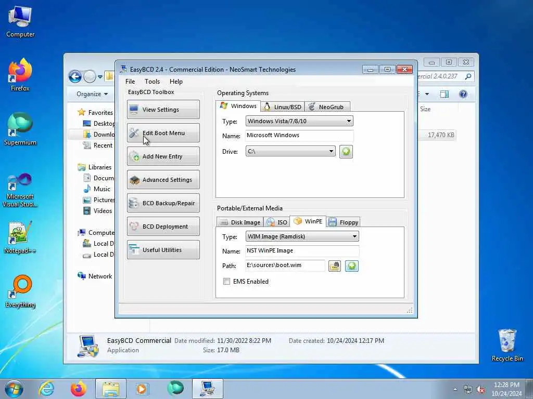This screenshot has width=533, height=399.
Task: Open BCD Deployment section
Action: (x=163, y=227)
